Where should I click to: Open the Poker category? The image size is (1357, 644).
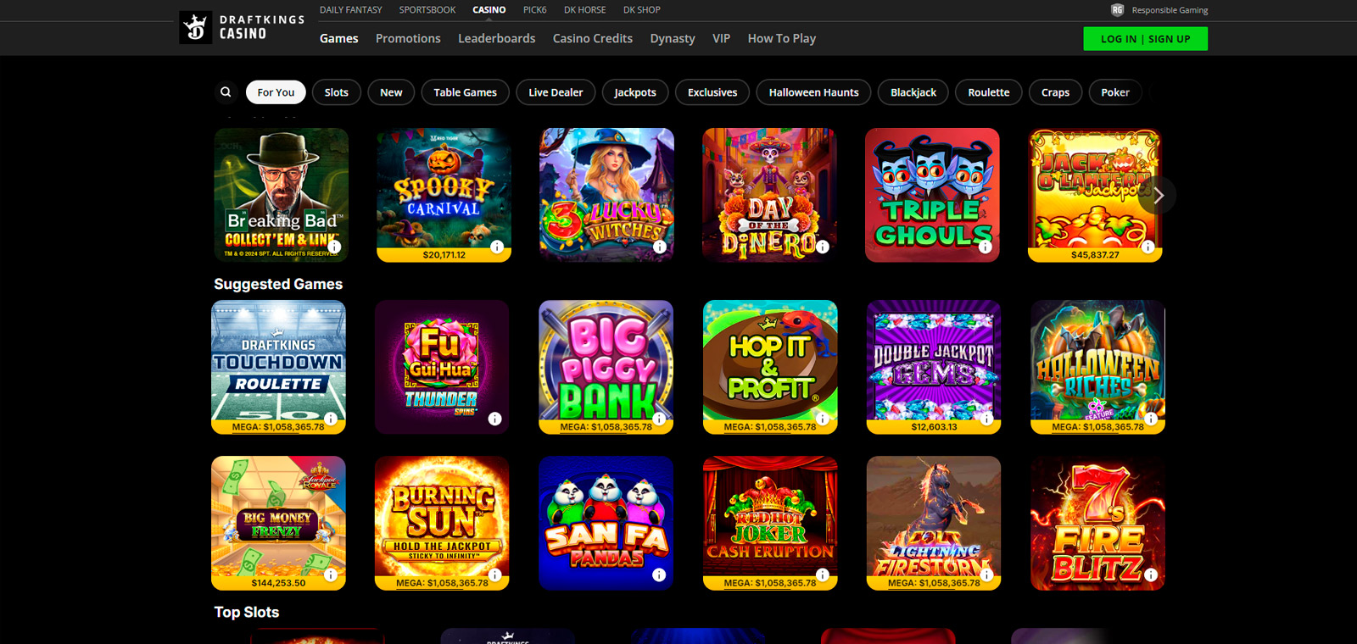(x=1115, y=92)
